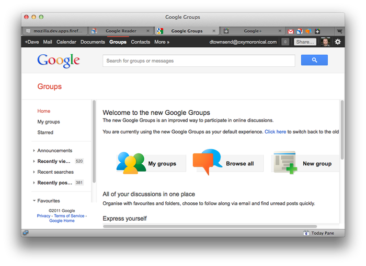Open the Recent searches list item
366x266 pixels.
[x=55, y=172]
